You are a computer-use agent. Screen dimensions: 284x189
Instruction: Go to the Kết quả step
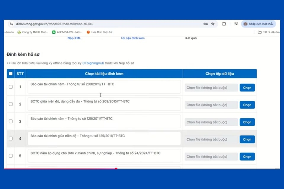point(191,38)
